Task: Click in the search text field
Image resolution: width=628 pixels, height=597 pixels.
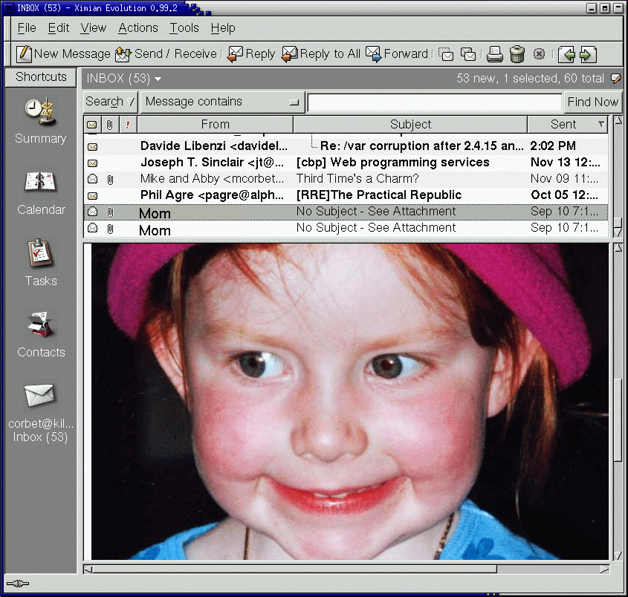Action: 435,102
